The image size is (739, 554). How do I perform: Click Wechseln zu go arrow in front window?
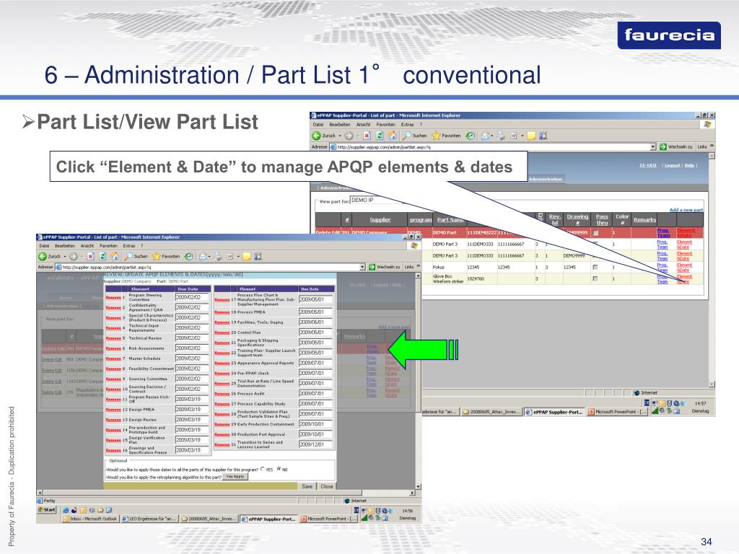click(x=372, y=267)
